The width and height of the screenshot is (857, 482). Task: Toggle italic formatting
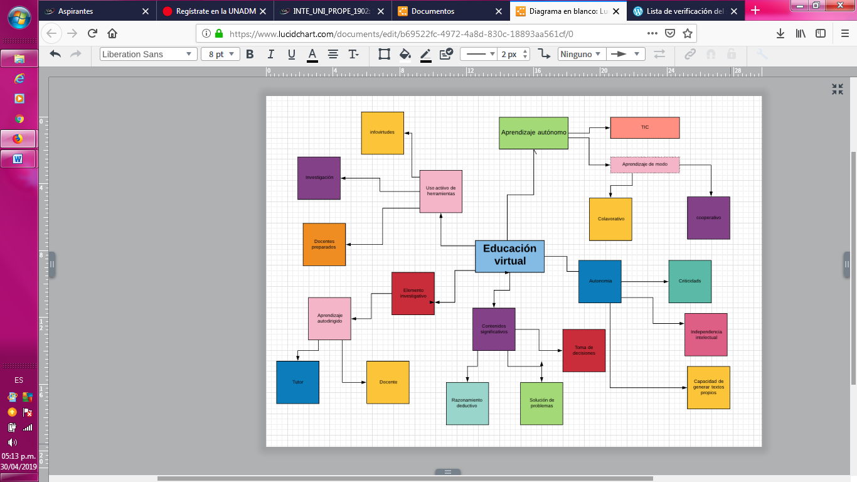(x=271, y=54)
